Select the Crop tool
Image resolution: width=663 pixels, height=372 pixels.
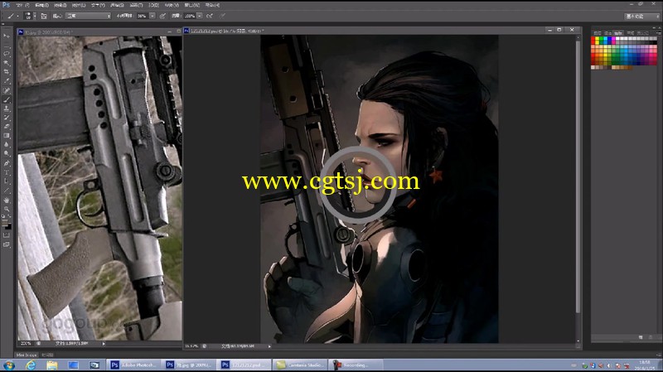pyautogui.click(x=7, y=72)
